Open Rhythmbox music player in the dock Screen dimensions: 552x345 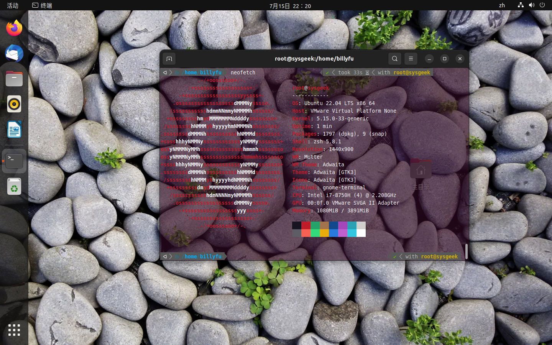(x=14, y=104)
